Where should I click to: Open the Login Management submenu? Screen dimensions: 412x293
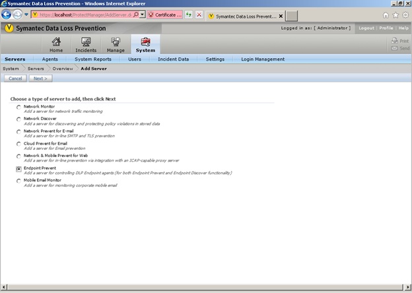263,59
